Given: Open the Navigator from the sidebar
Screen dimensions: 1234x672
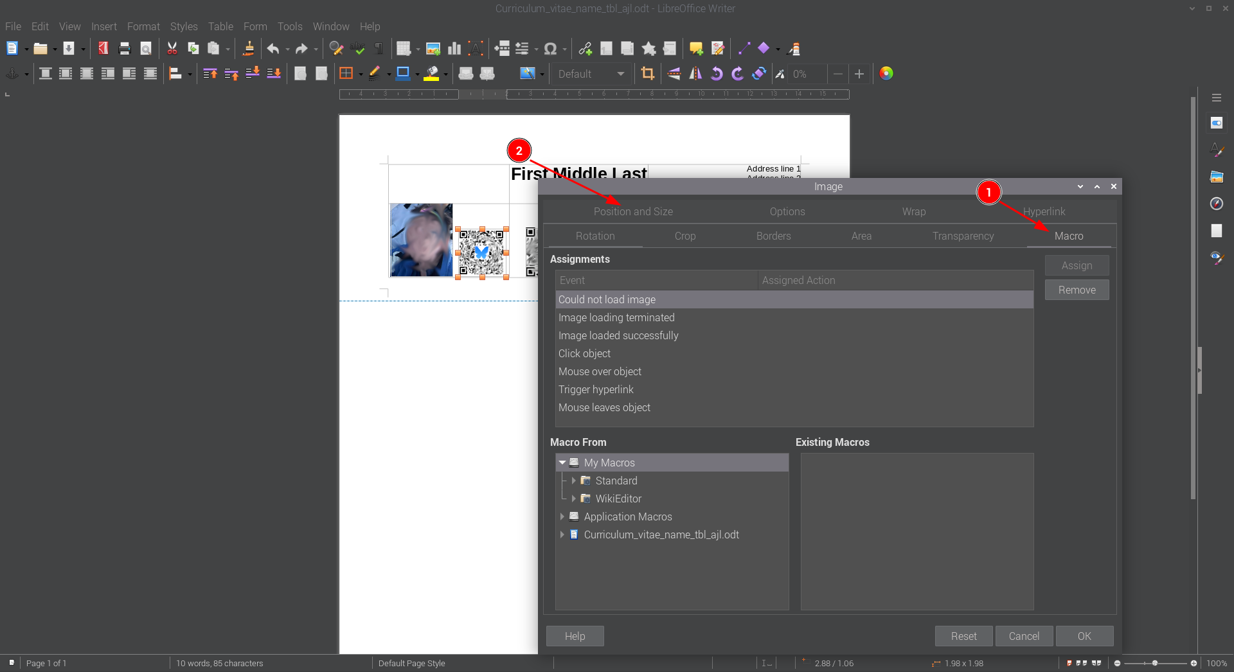Looking at the screenshot, I should click(1216, 204).
